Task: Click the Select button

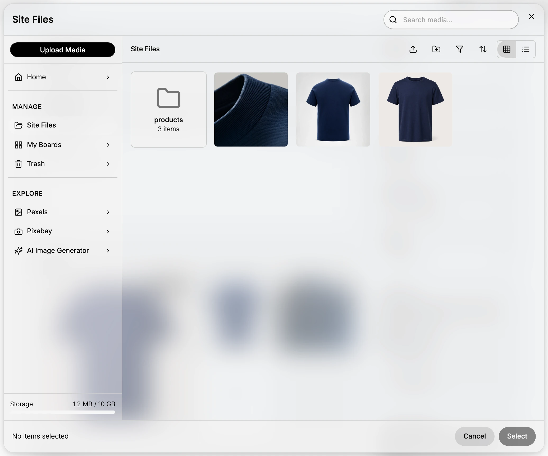Action: click(517, 436)
